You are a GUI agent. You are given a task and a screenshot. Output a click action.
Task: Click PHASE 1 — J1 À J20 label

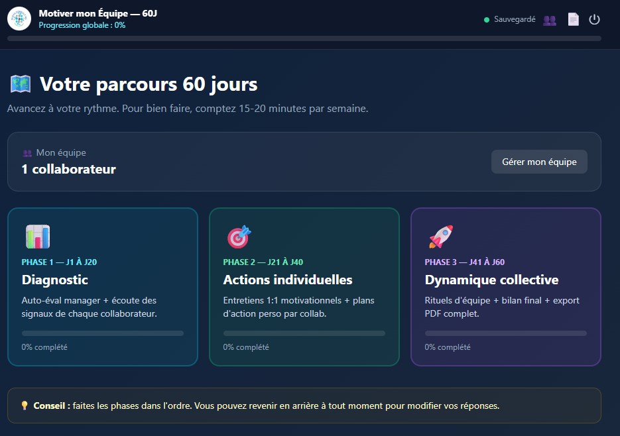coord(59,262)
